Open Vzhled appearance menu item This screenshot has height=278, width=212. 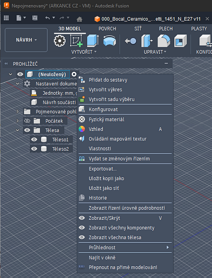pos(125,129)
